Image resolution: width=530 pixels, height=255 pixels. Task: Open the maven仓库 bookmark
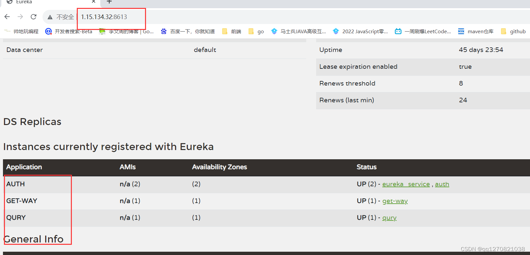click(x=476, y=32)
